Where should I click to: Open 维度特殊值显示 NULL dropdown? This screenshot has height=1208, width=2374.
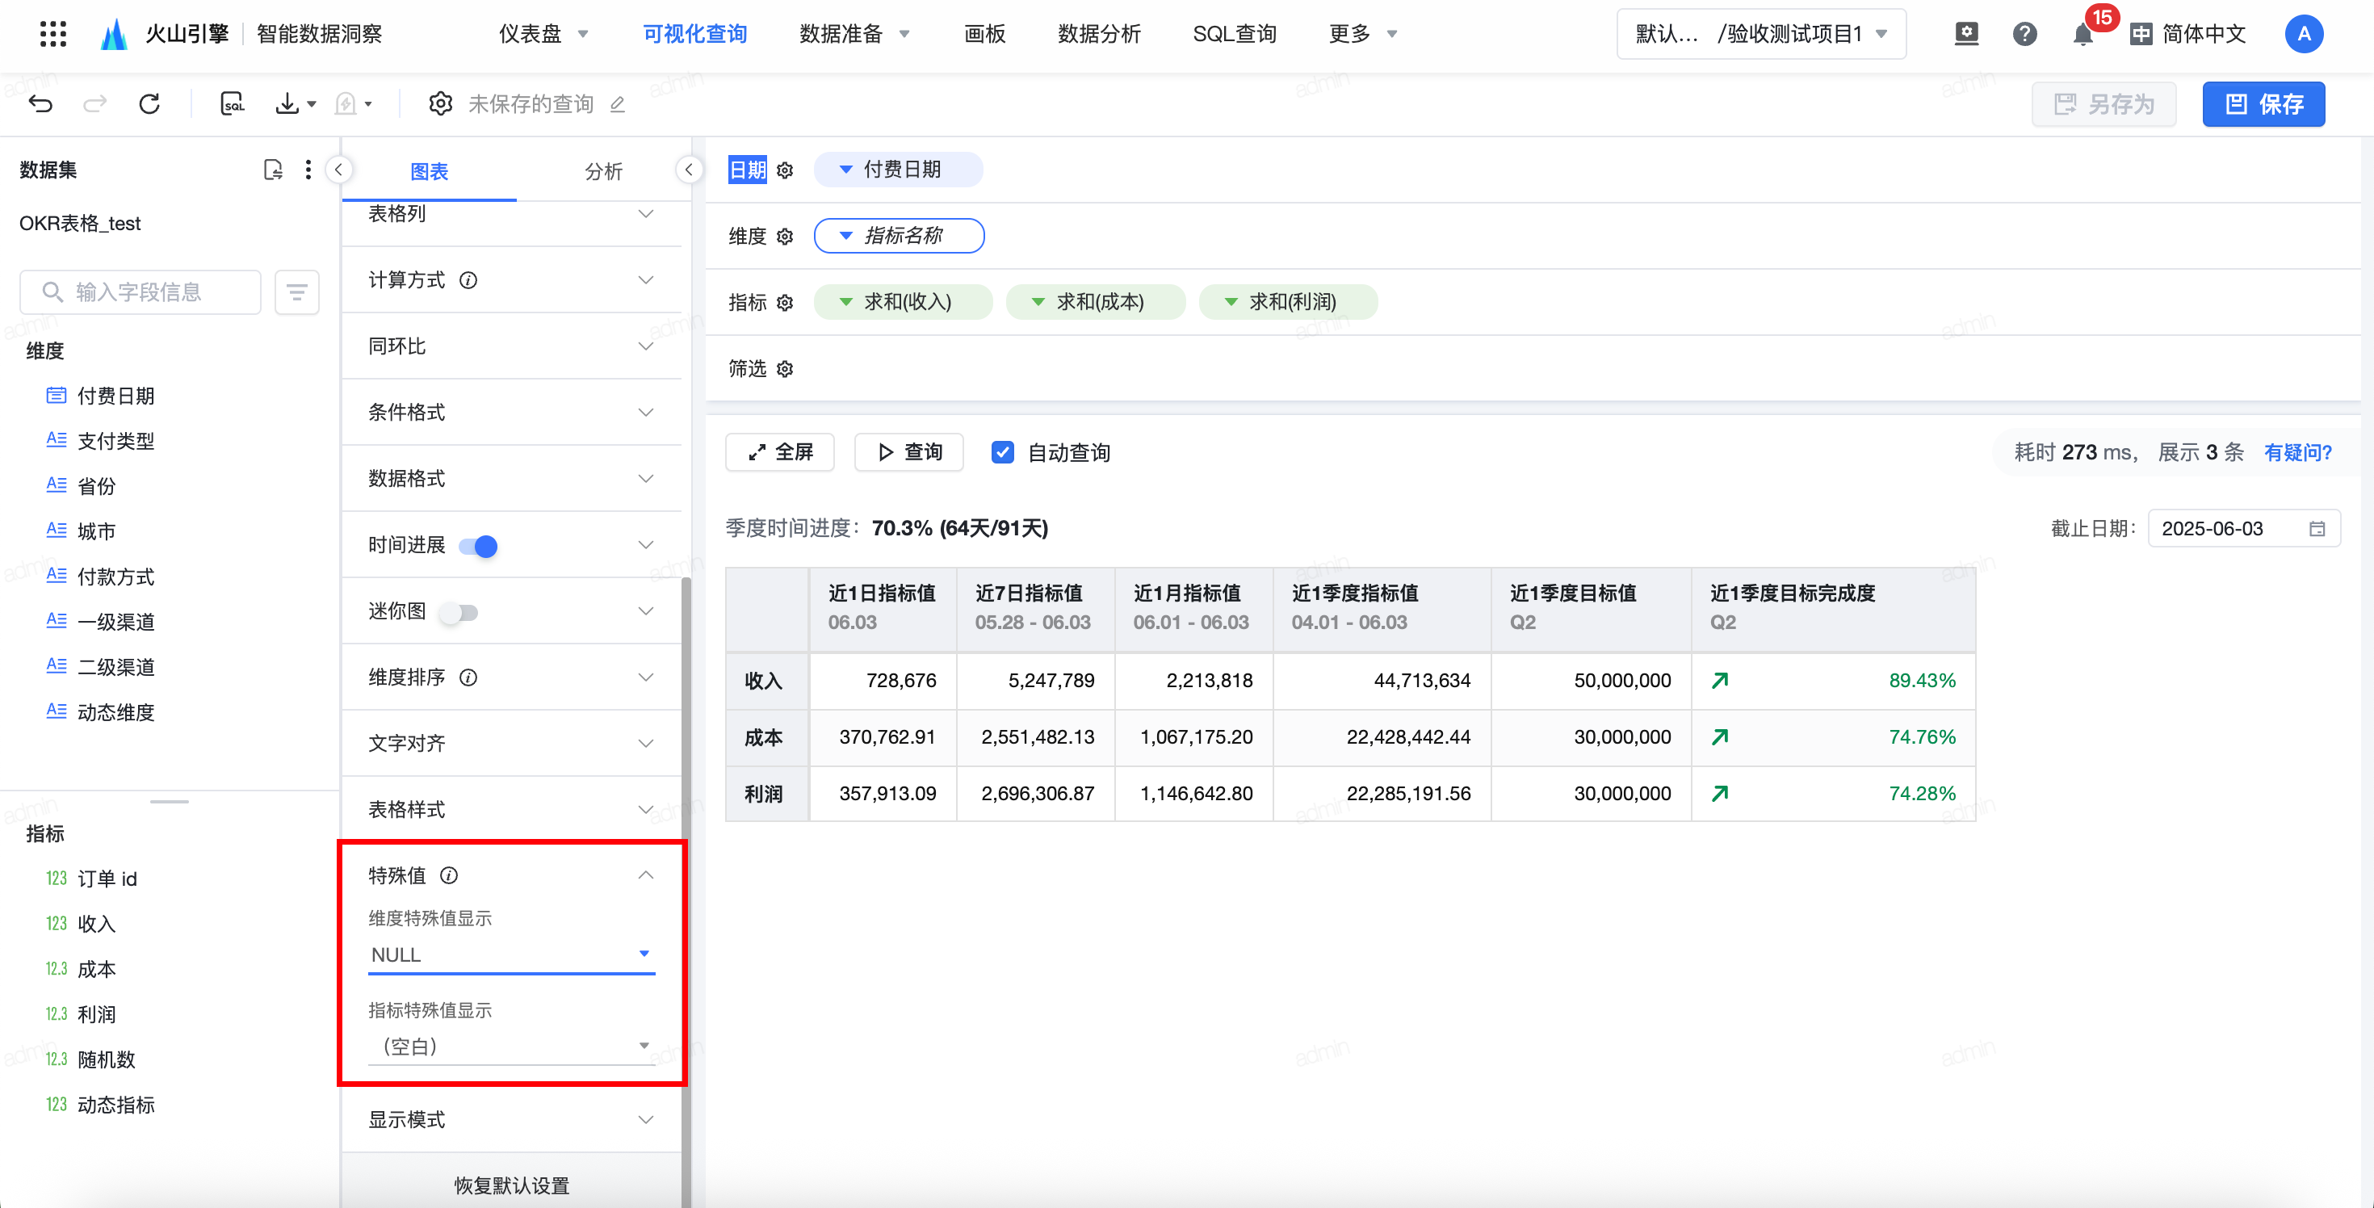coord(511,954)
